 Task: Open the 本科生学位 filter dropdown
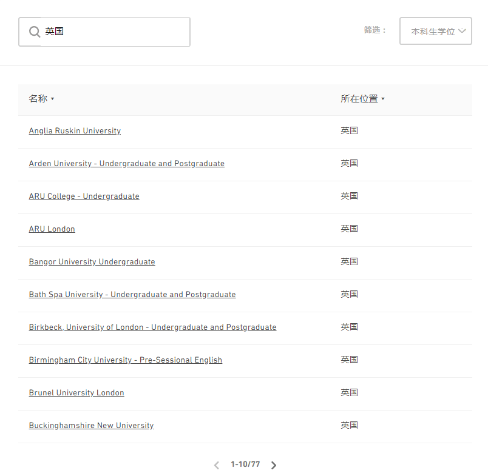tap(436, 31)
